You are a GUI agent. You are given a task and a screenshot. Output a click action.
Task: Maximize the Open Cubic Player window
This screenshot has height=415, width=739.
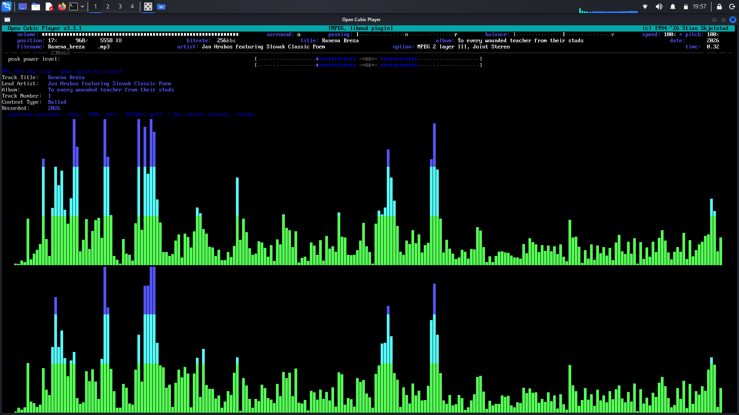click(724, 20)
